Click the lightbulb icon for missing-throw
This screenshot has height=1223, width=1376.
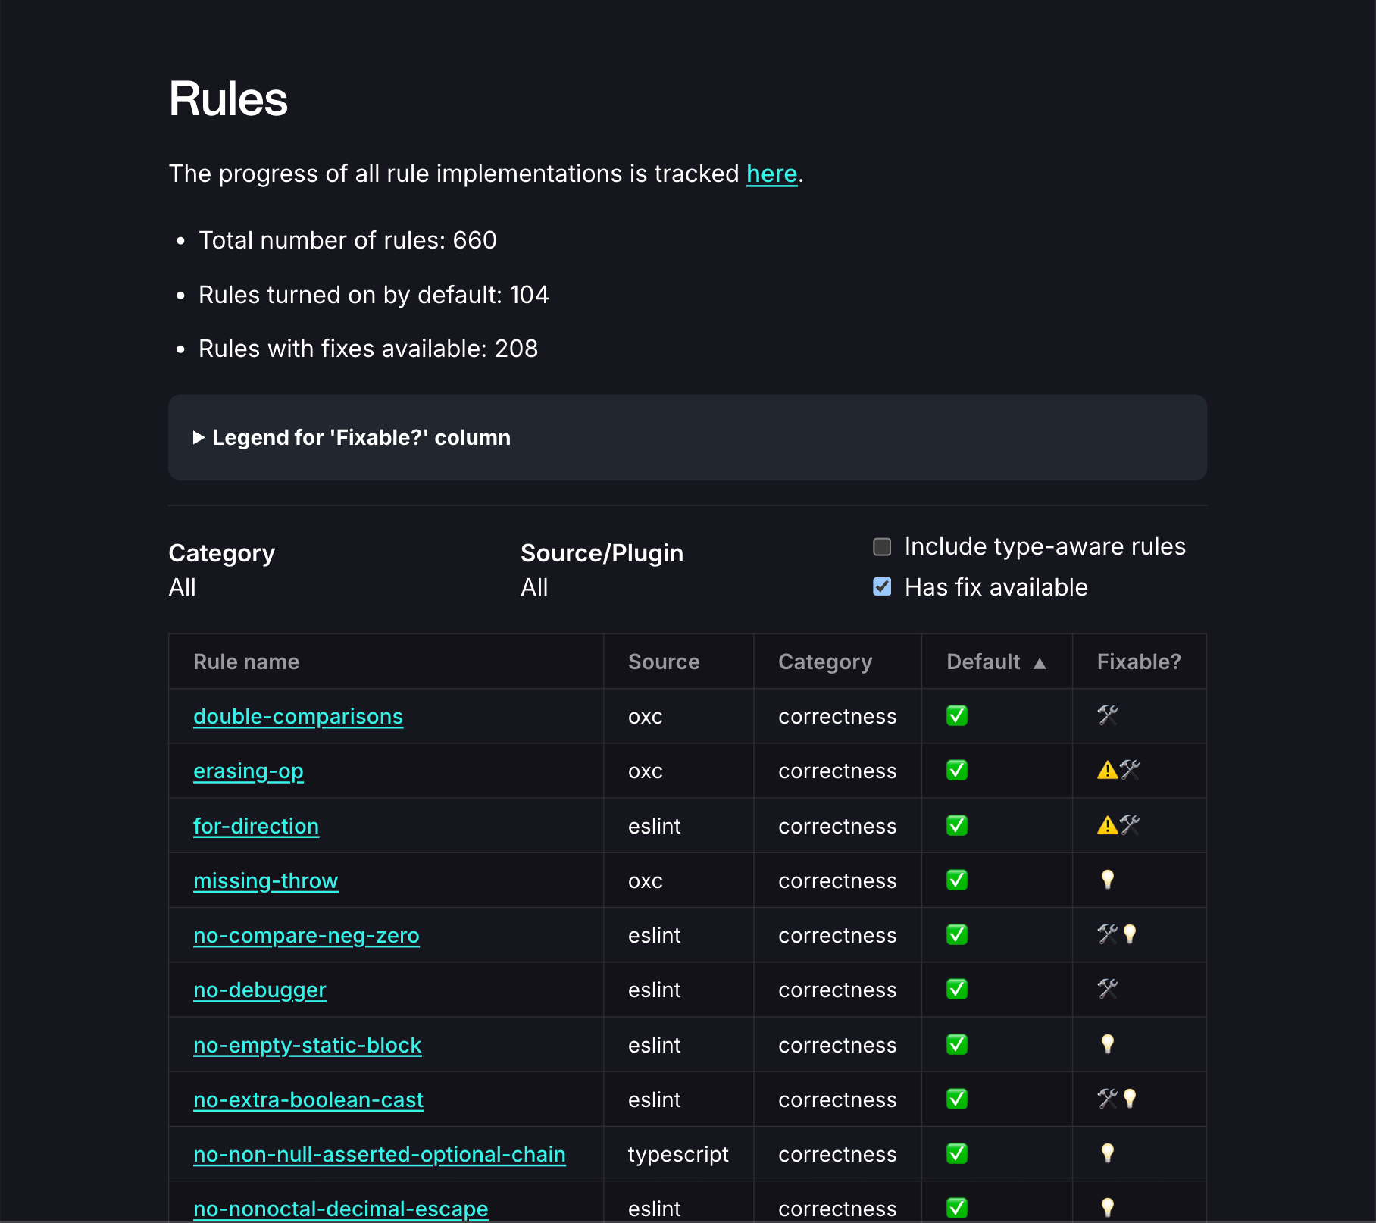click(x=1107, y=880)
